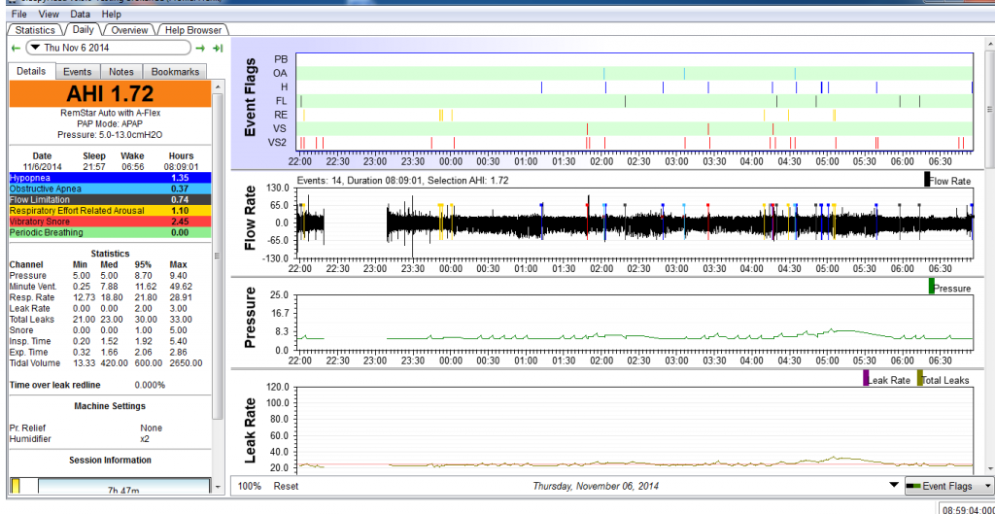995x514 pixels.
Task: Click the VS2 row label in Event Flags
Action: [277, 143]
